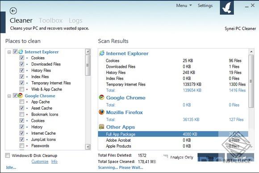259x173 pixels.
Task: Enable Chrome App Cache checkbox
Action: [x=21, y=102]
